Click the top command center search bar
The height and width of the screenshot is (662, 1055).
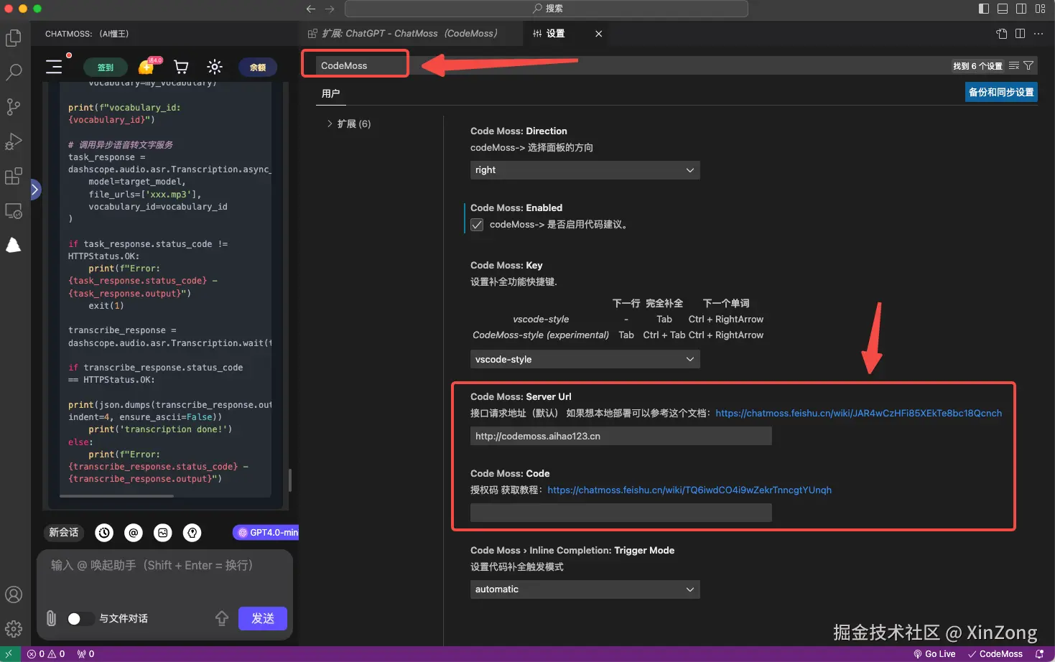[547, 9]
